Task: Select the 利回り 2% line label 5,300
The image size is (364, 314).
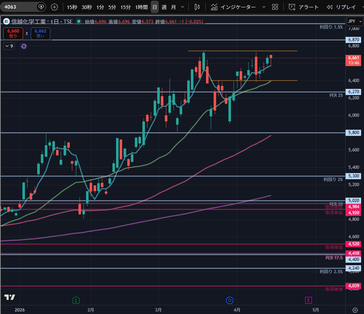Action: point(353,176)
